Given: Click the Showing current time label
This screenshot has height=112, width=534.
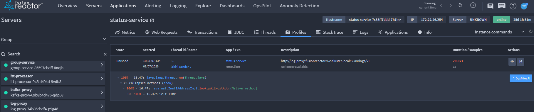Looking at the screenshot, I should pos(428,5).
